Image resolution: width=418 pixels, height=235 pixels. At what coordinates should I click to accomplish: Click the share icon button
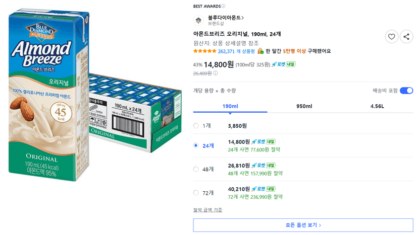(406, 37)
